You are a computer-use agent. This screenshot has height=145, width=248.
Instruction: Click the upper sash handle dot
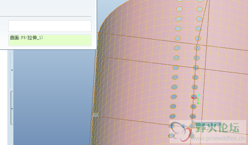(12, 70)
